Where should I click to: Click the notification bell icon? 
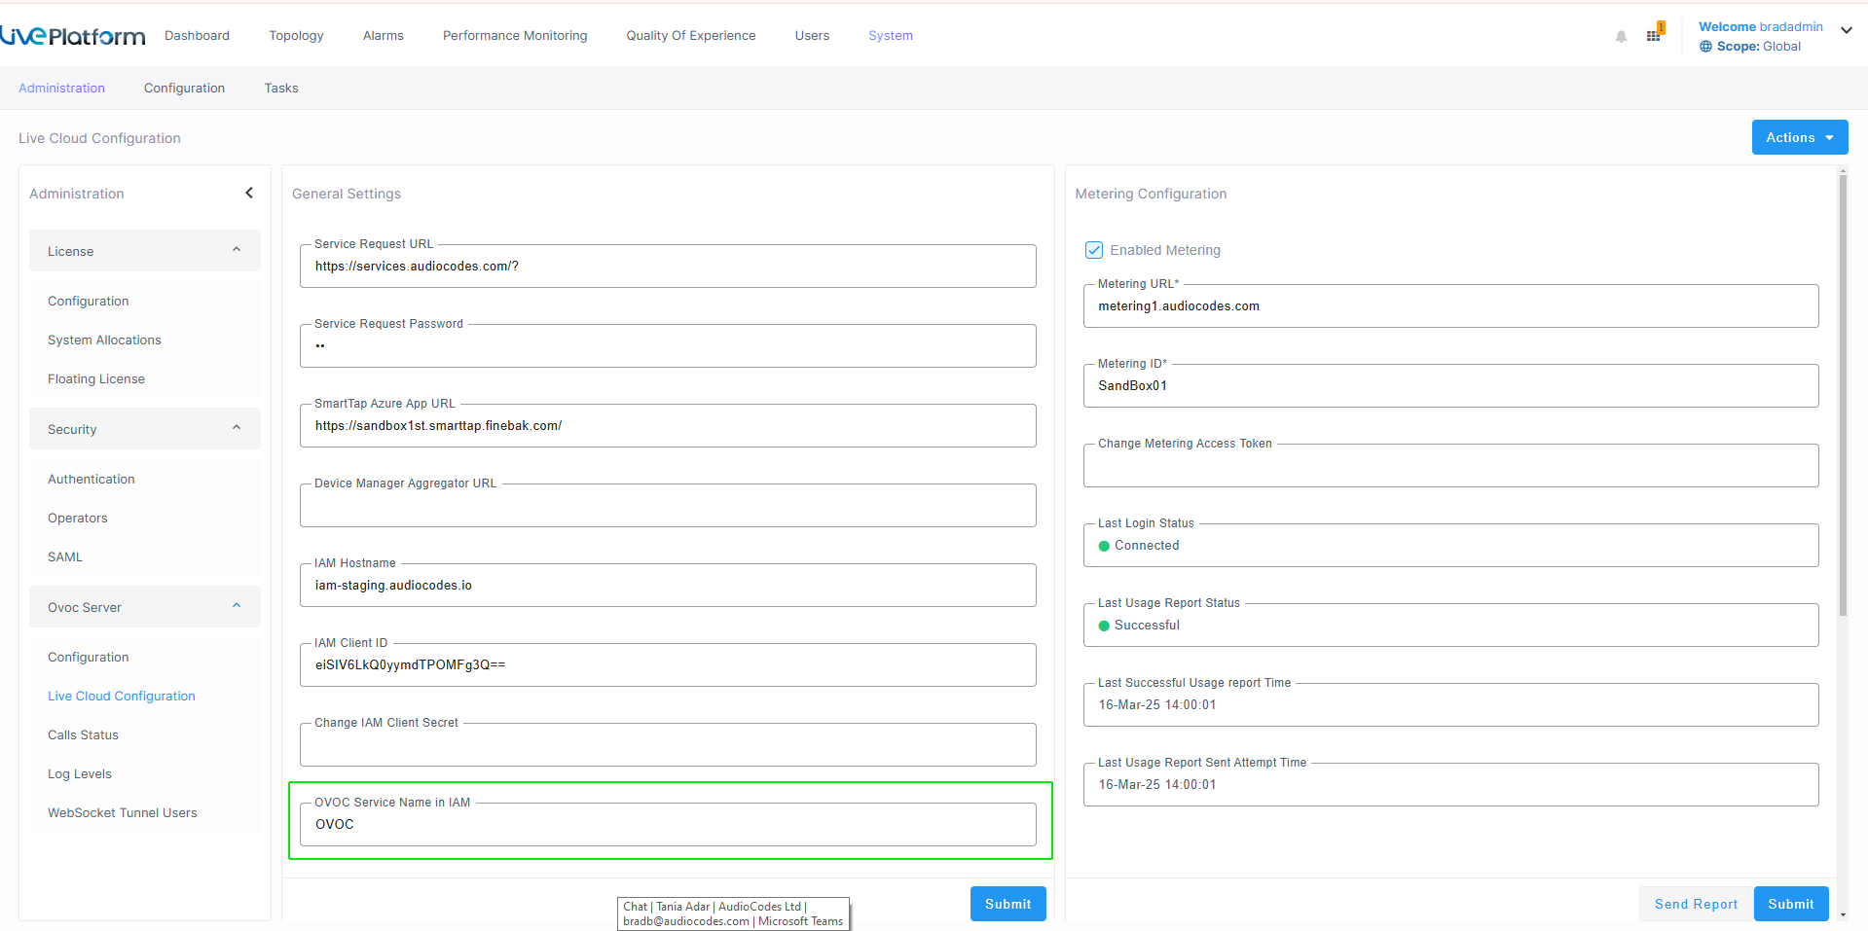(1621, 36)
